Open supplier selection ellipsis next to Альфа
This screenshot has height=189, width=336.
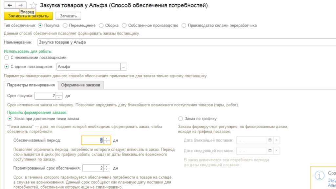(124, 67)
